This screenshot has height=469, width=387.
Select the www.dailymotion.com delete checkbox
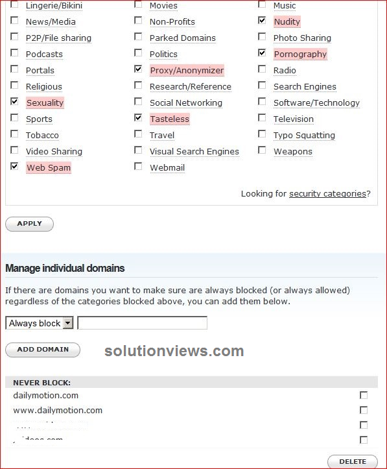coord(364,410)
